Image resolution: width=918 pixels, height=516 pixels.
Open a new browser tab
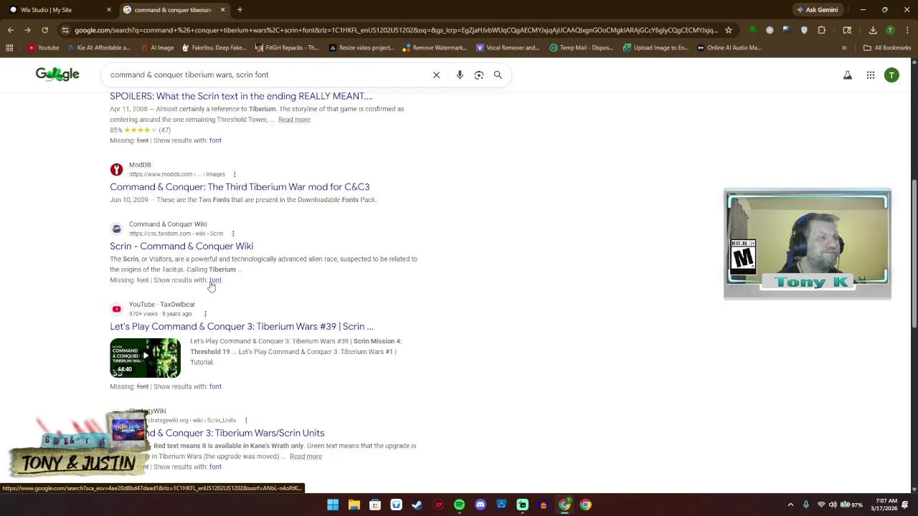pyautogui.click(x=240, y=10)
